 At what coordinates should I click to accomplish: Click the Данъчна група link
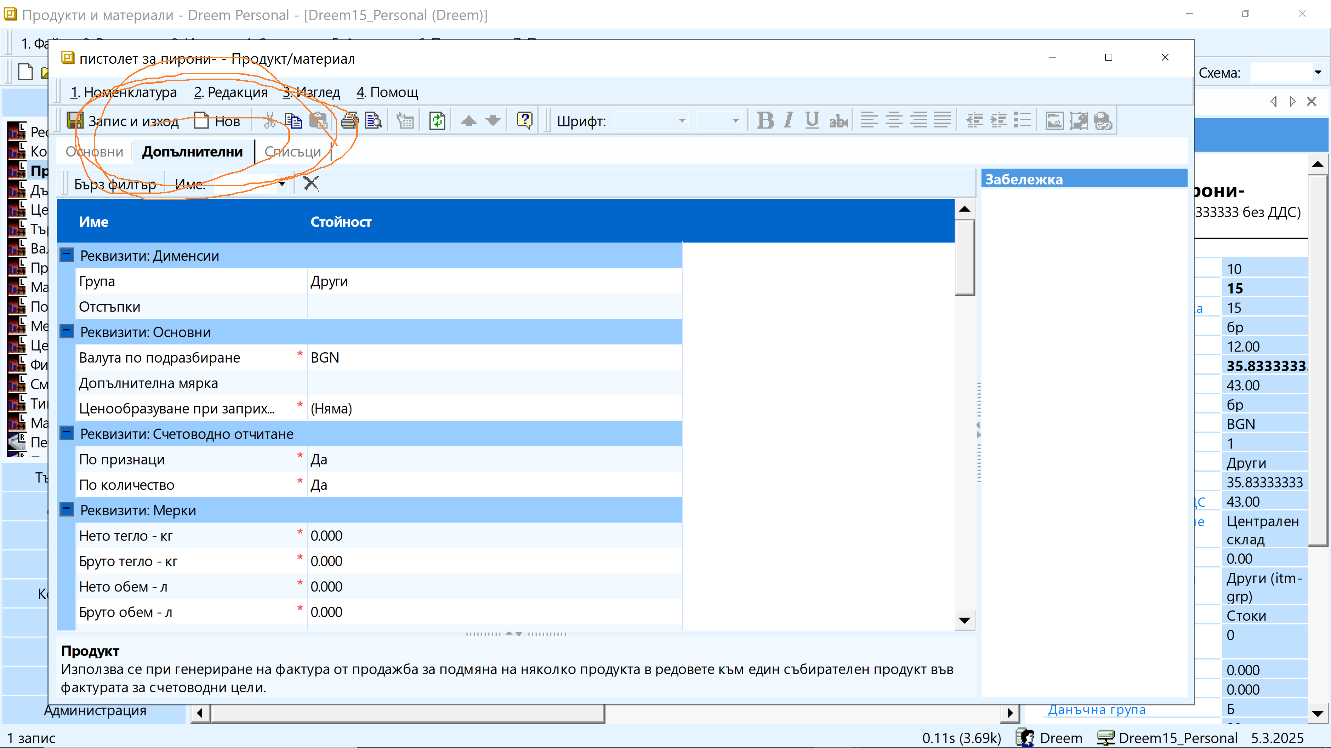click(1096, 710)
